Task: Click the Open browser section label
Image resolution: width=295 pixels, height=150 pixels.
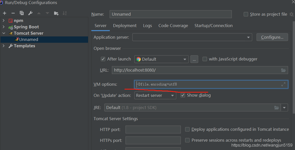Action: 107,48
